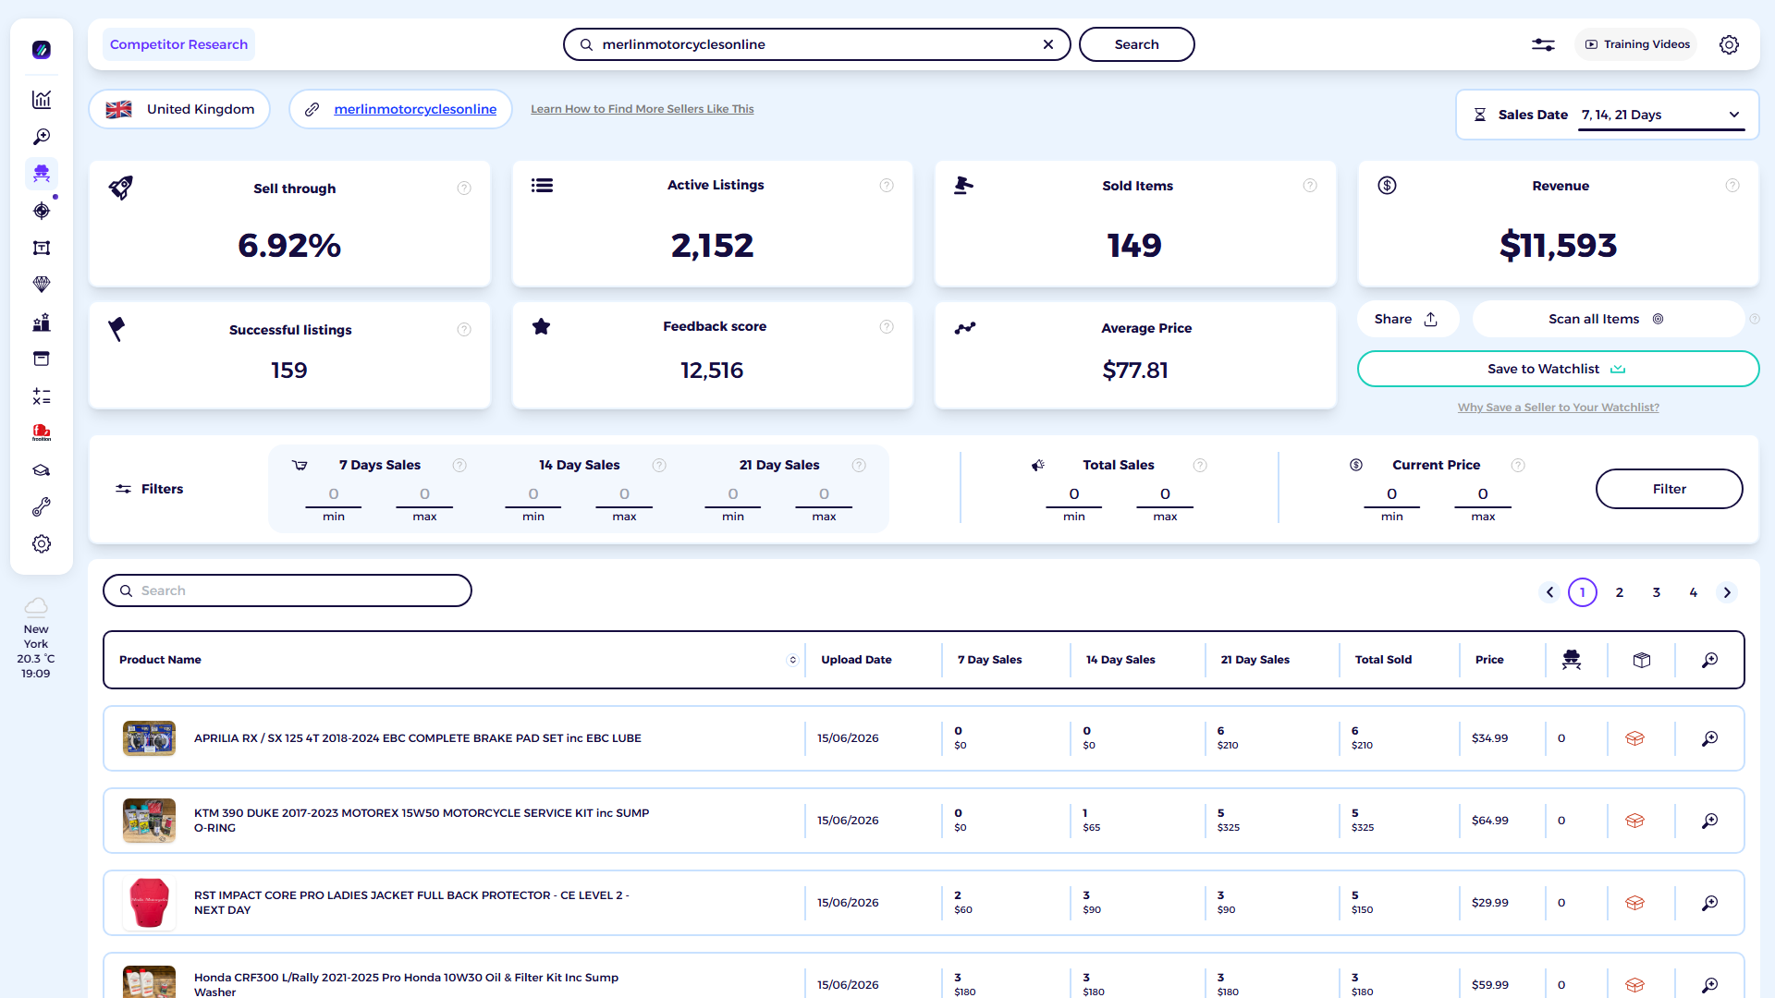
Task: Click the Competitor Research tab label
Action: (x=178, y=44)
